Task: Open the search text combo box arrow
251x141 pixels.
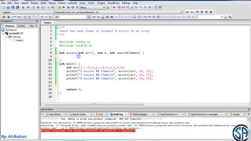Action: [x=88, y=17]
